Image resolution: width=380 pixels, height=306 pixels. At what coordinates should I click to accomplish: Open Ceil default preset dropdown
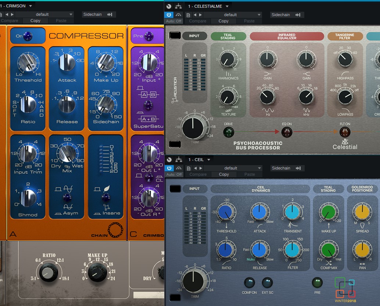(x=233, y=168)
